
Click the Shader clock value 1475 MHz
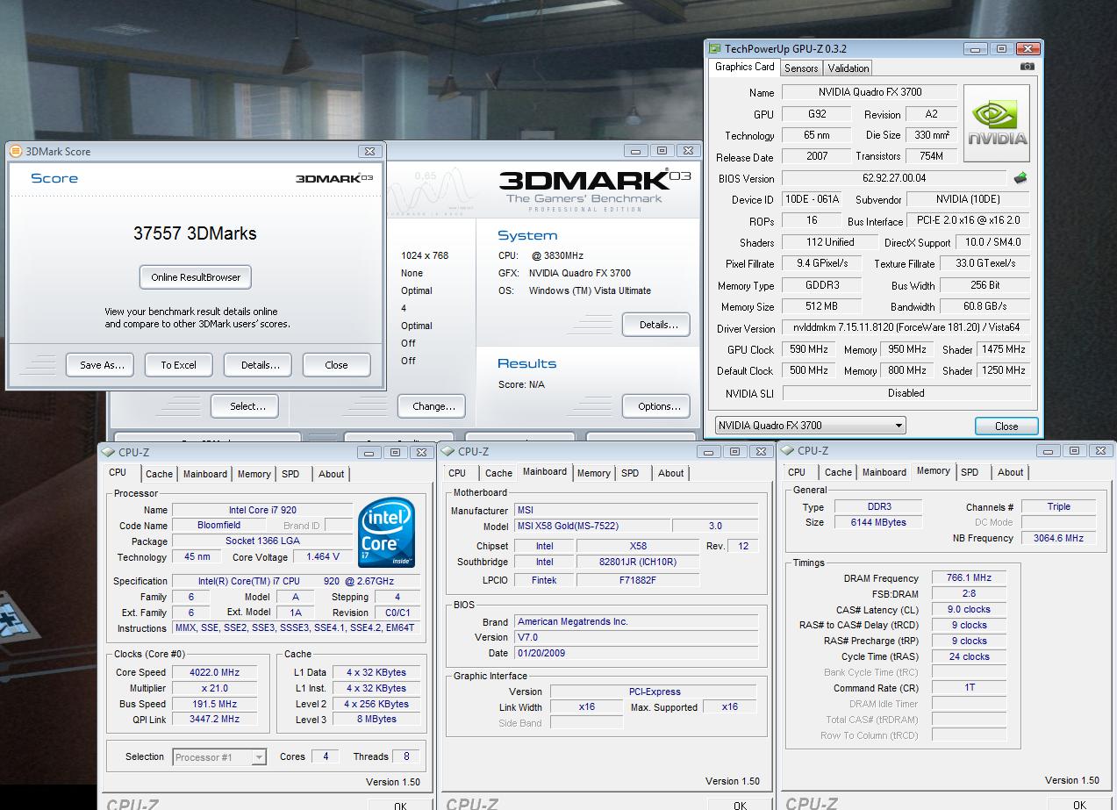[x=1004, y=349]
